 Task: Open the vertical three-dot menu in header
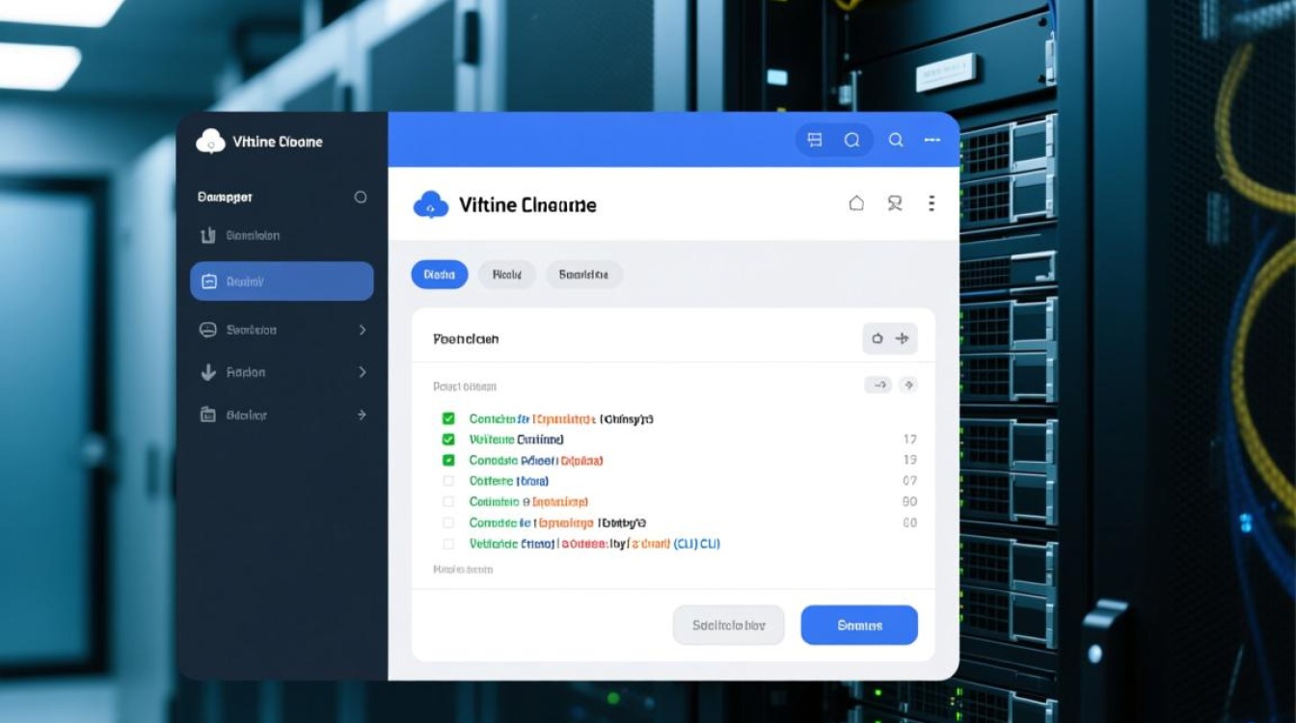pos(931,203)
